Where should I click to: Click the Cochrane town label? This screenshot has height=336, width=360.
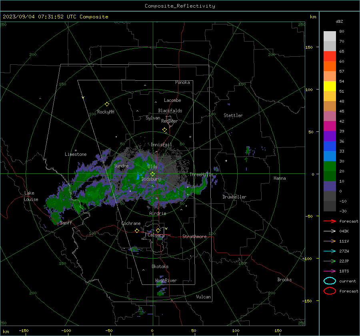point(131,223)
